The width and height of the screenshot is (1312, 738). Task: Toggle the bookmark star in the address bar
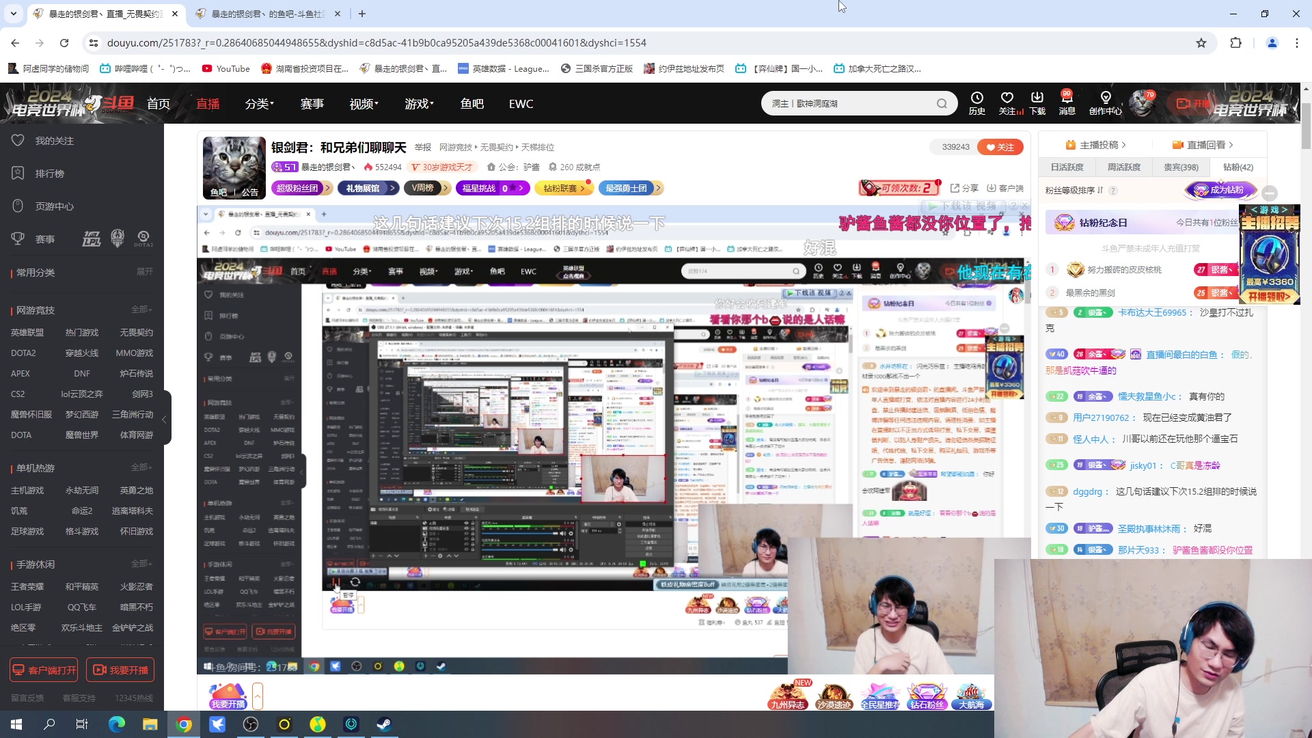click(1201, 42)
